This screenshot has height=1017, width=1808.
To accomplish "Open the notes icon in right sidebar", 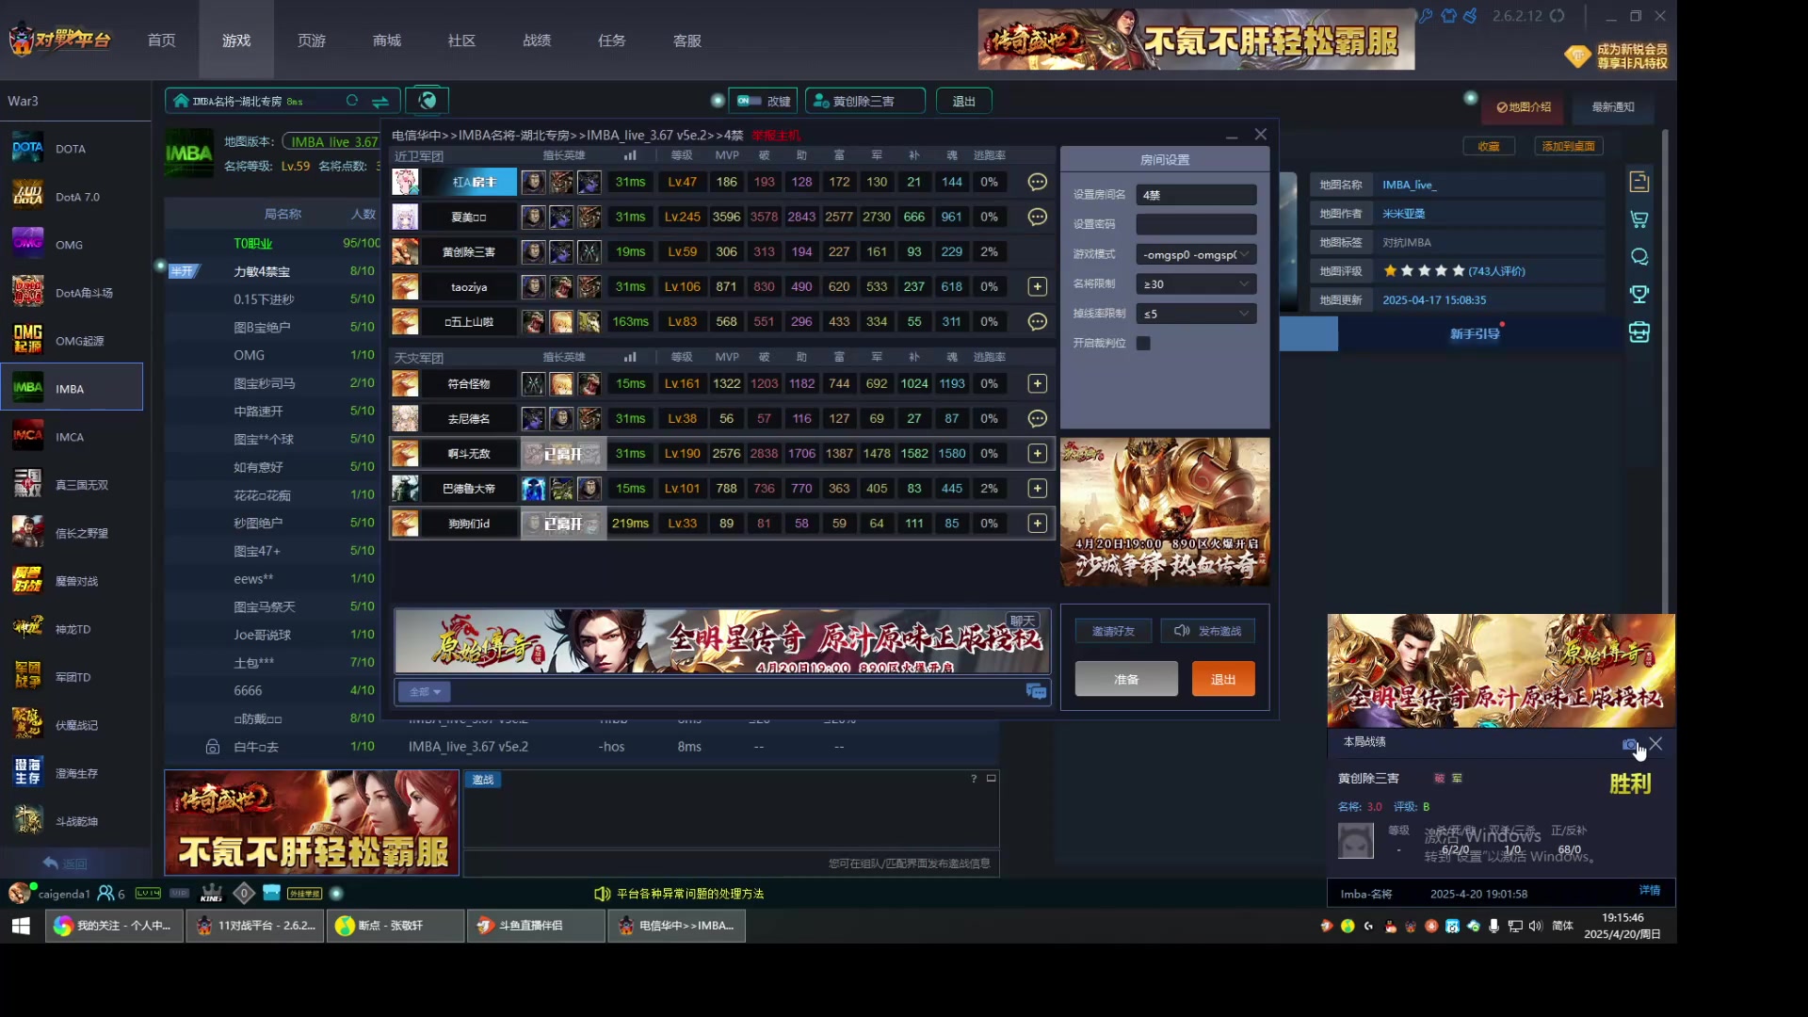I will click(1639, 182).
